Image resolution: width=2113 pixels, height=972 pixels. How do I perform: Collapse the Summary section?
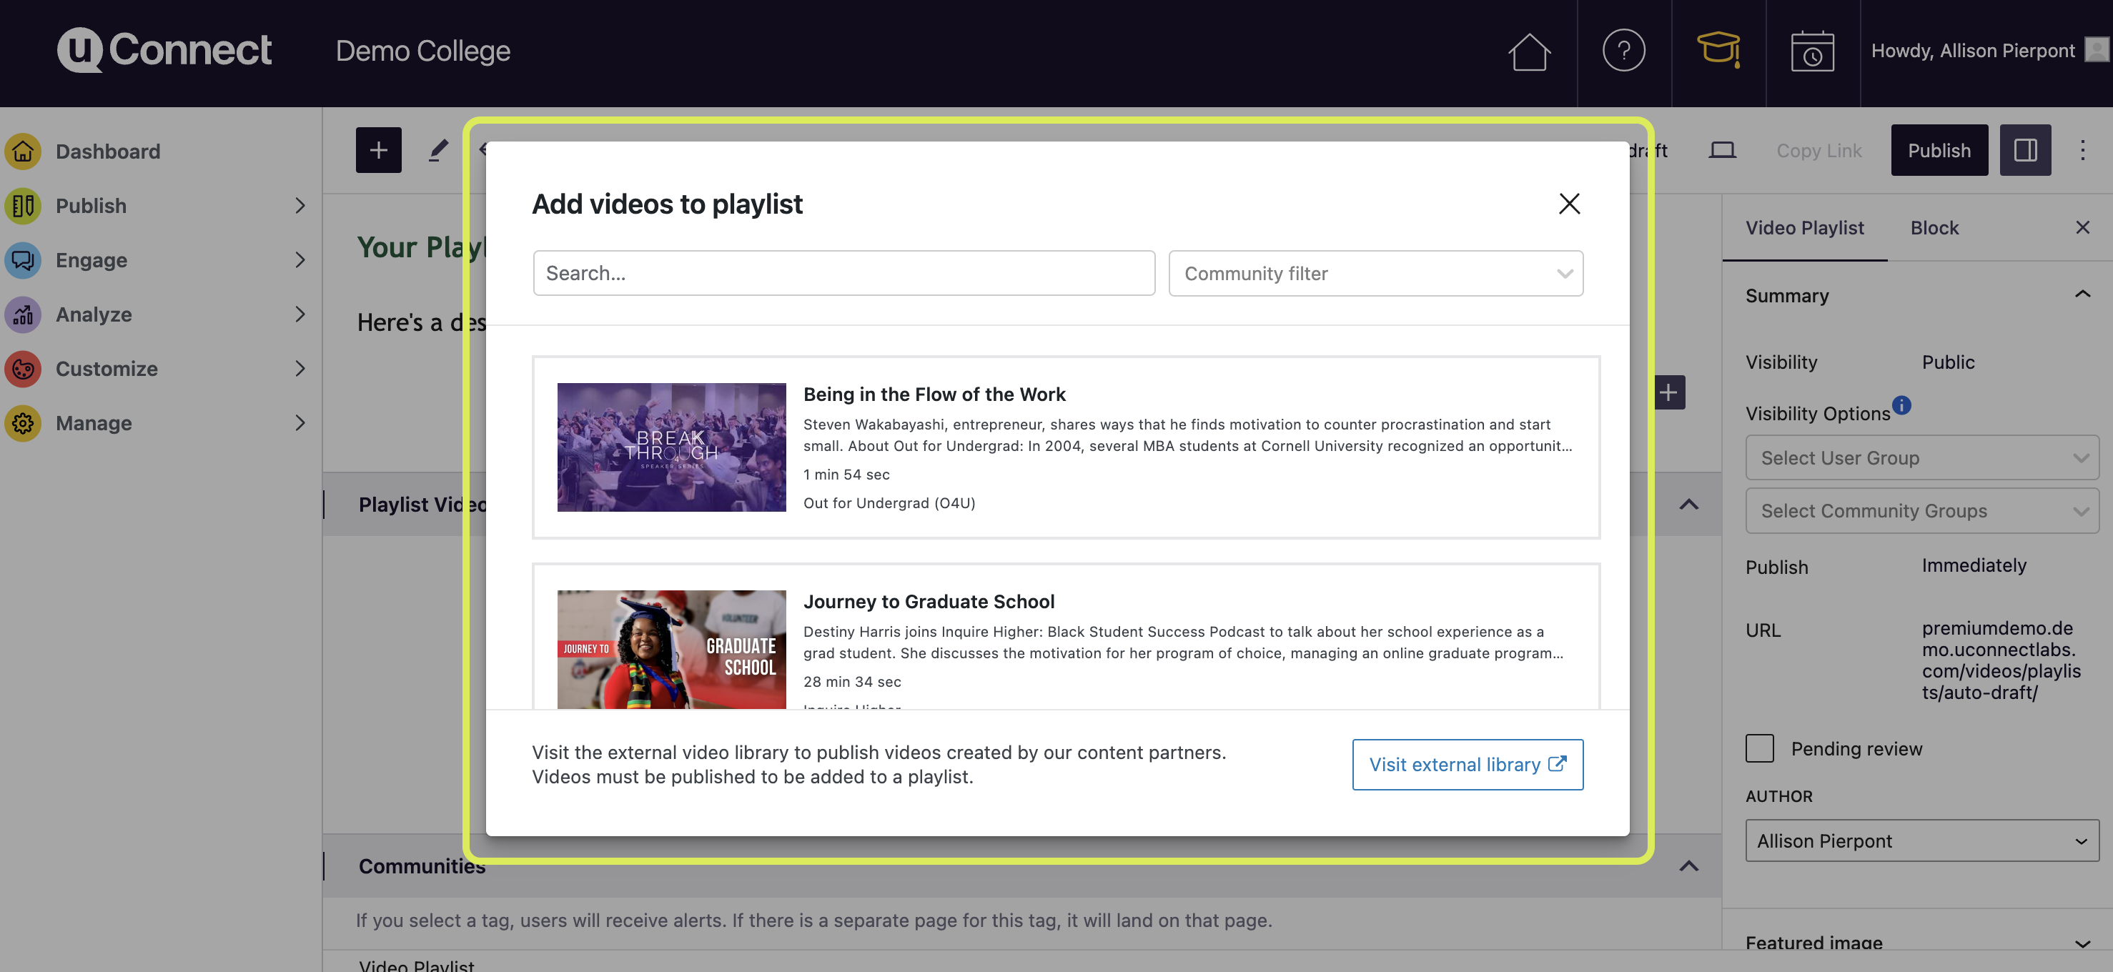[2082, 294]
